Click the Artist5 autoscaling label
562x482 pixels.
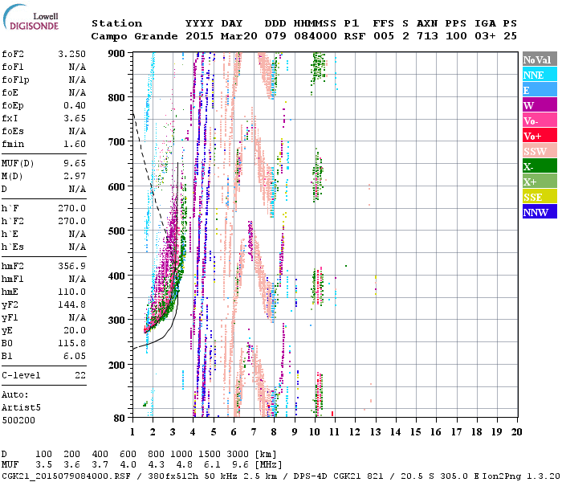pyautogui.click(x=21, y=408)
